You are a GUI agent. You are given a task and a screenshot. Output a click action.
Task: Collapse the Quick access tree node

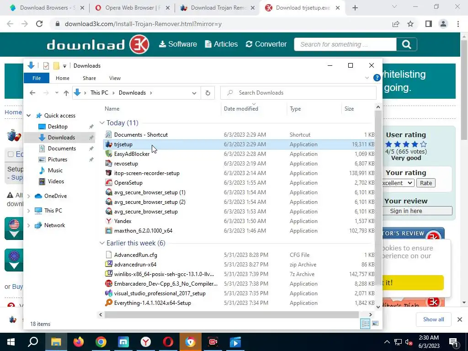(x=29, y=116)
